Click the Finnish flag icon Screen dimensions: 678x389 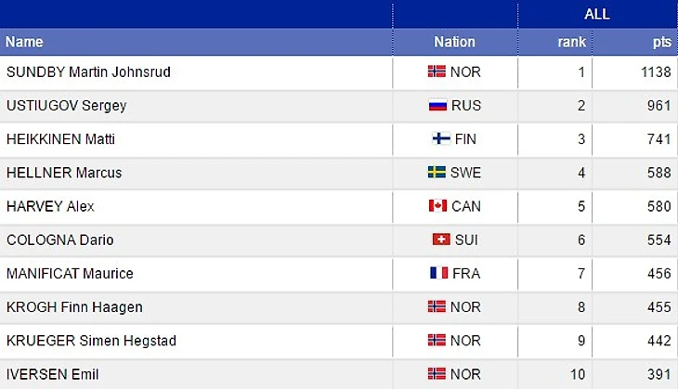441,138
